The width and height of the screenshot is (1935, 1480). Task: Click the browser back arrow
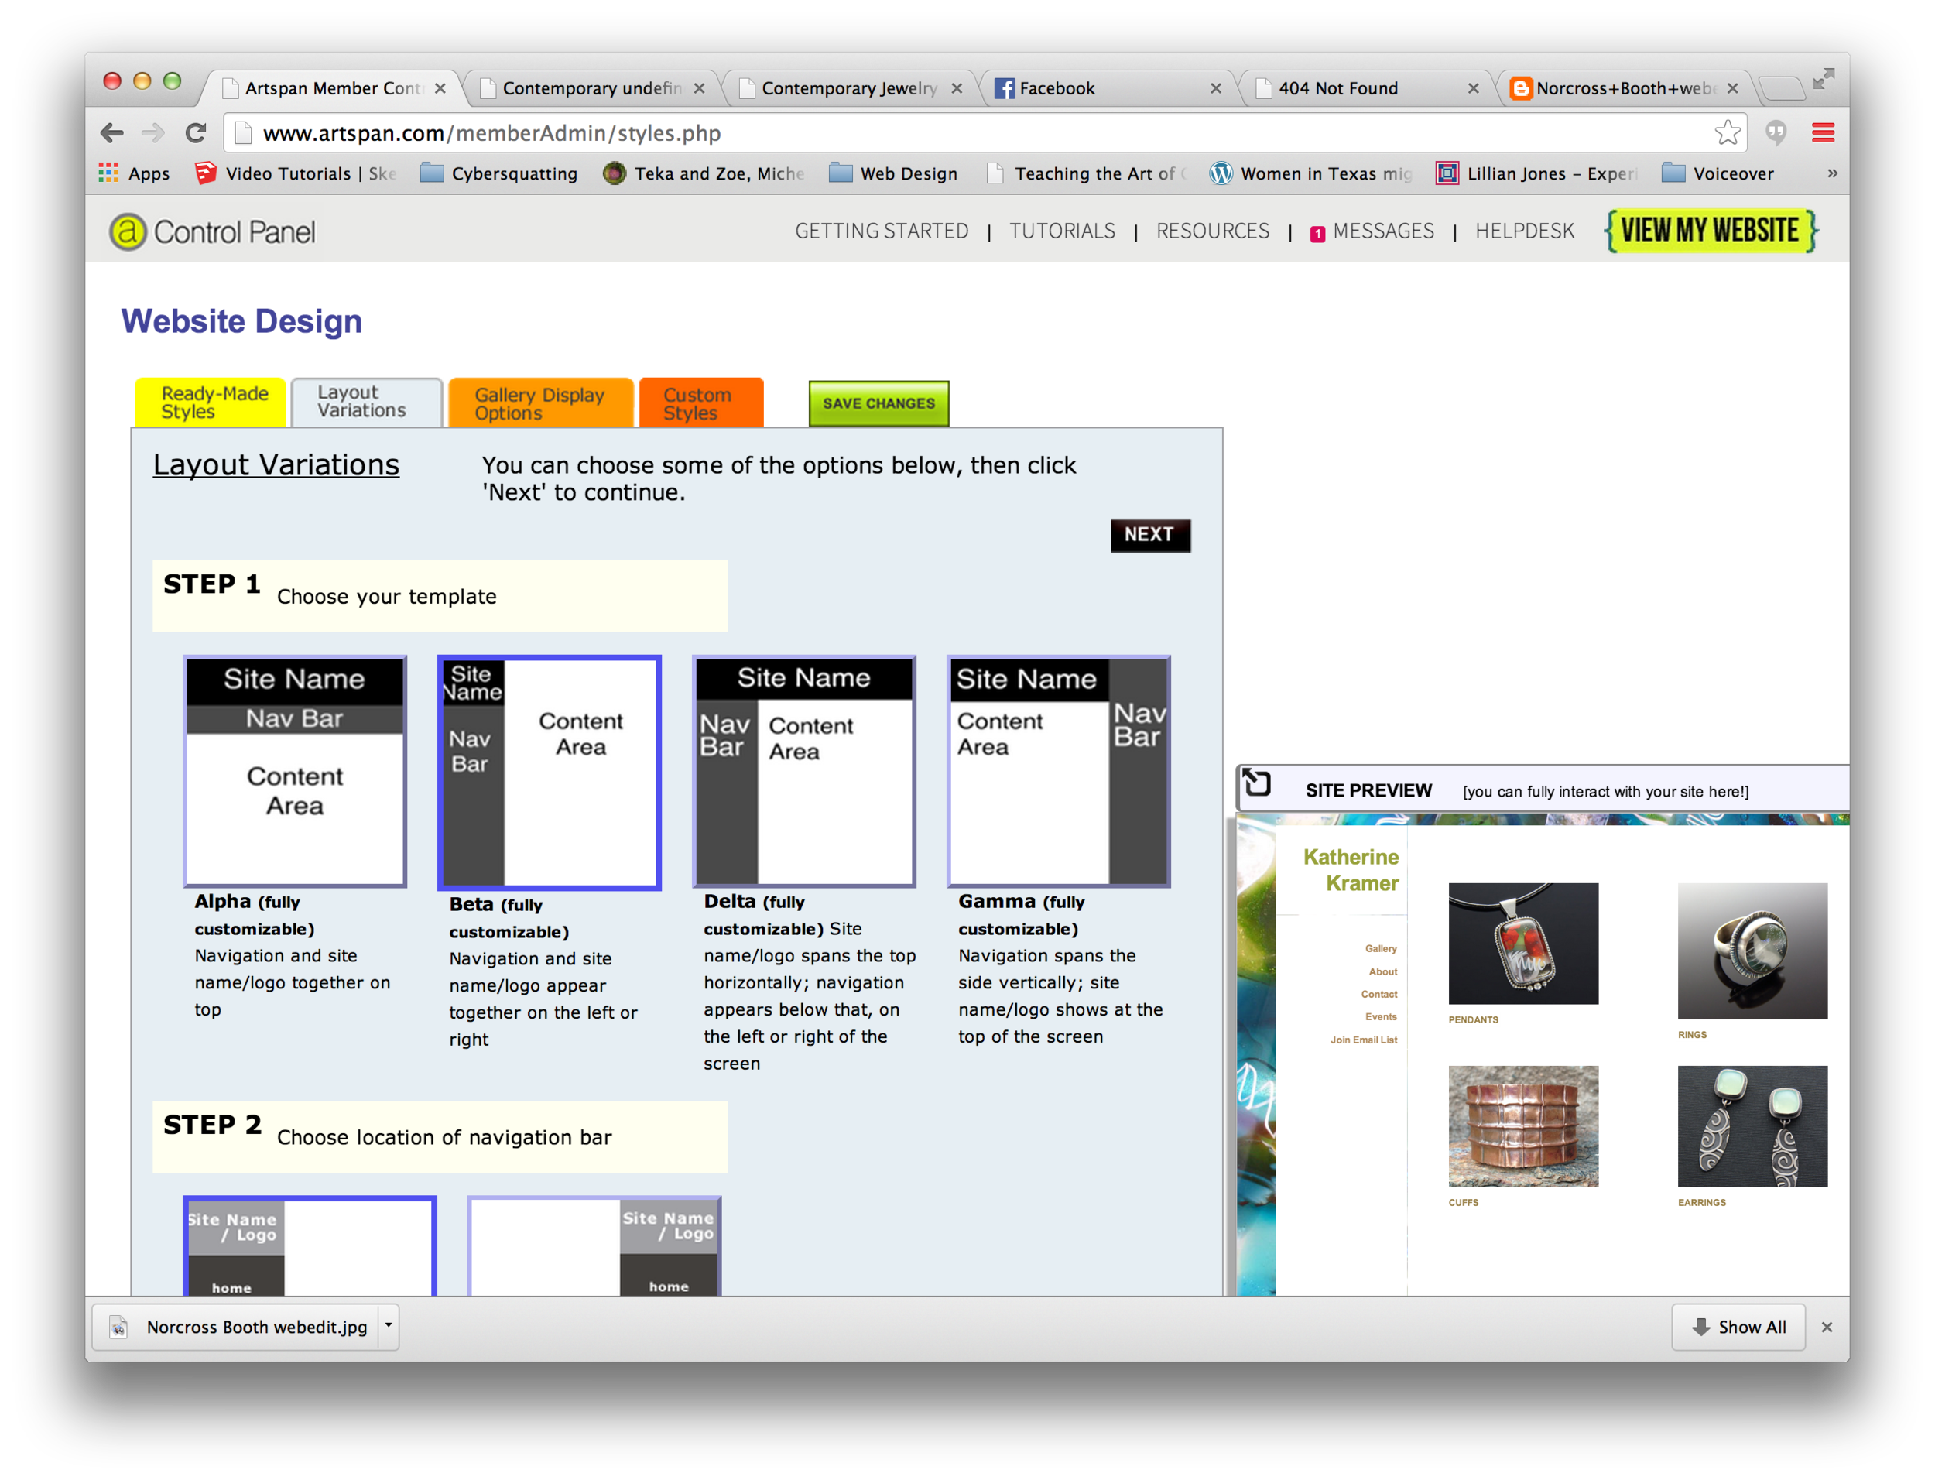tap(112, 133)
